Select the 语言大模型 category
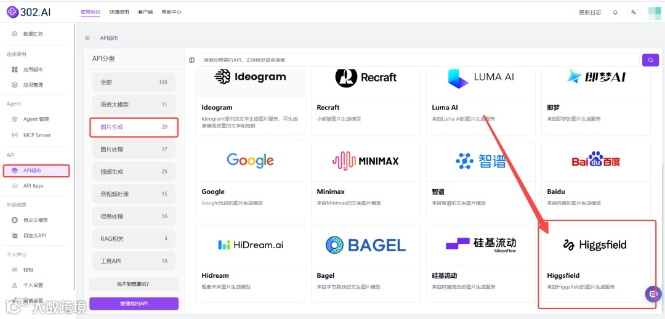This screenshot has height=319, width=665. (134, 104)
